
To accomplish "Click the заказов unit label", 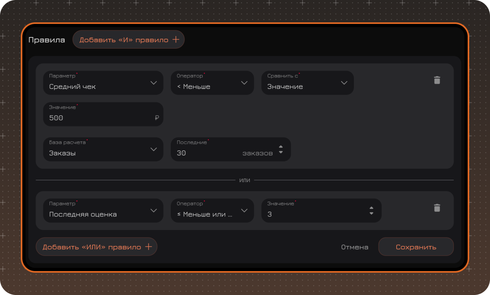I will pyautogui.click(x=258, y=153).
